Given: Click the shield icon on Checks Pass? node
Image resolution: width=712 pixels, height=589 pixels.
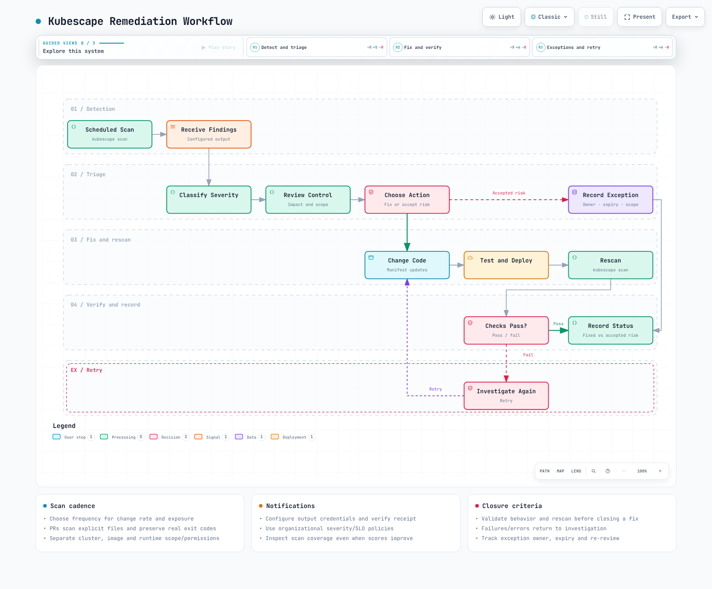Looking at the screenshot, I should 470,323.
